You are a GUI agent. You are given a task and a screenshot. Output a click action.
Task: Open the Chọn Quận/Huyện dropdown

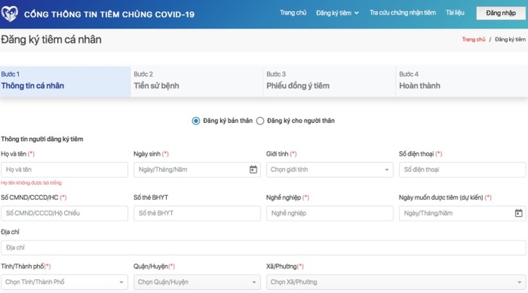[197, 282]
